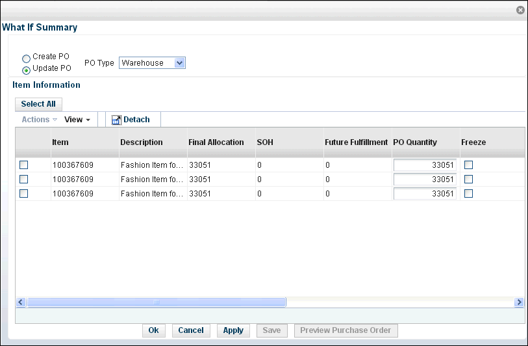Click the first row PO Quantity field
This screenshot has width=528, height=346.
pyautogui.click(x=425, y=165)
